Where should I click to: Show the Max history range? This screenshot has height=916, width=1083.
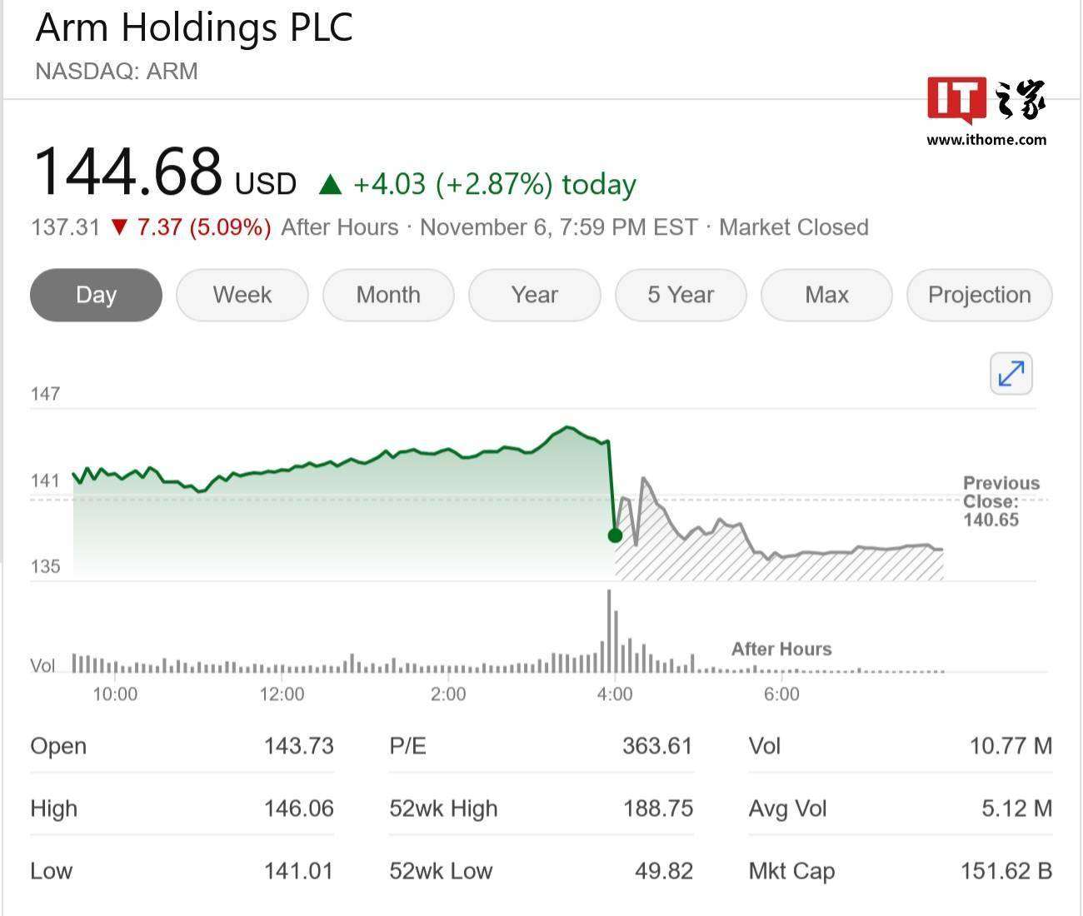(x=826, y=295)
